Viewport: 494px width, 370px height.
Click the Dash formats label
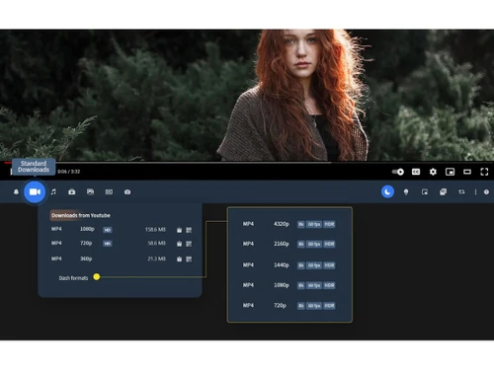[73, 278]
